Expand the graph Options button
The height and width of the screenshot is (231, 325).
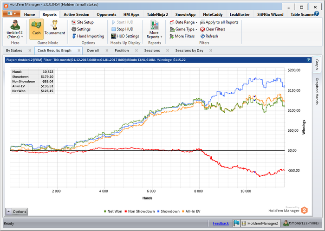tap(16, 212)
